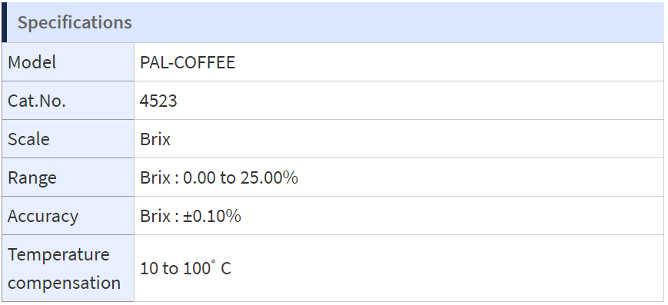Click the word Brix in Accuracy row
The height and width of the screenshot is (305, 668).
tap(155, 217)
